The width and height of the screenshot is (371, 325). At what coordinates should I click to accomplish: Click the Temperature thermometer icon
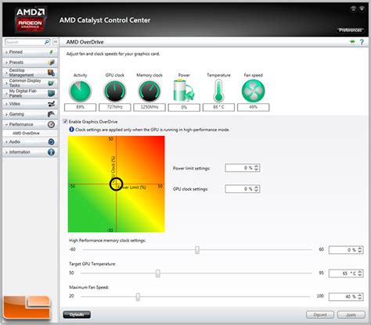218,91
